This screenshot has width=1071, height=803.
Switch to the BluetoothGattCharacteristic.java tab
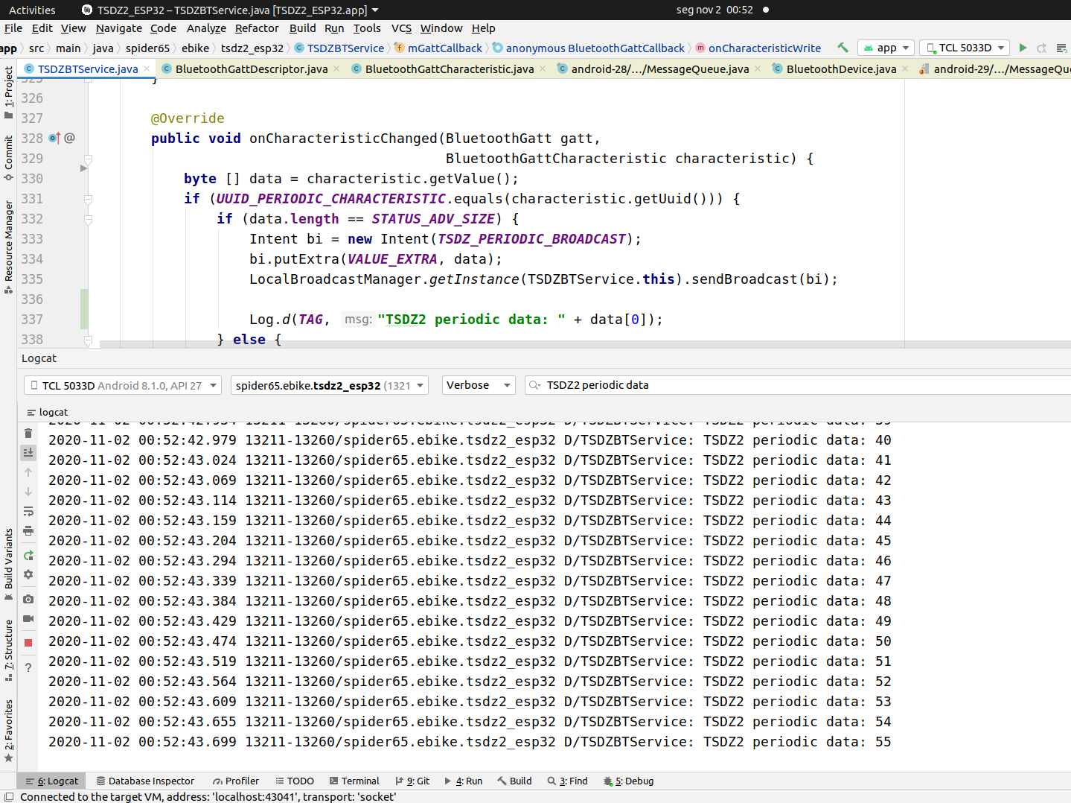click(x=450, y=69)
